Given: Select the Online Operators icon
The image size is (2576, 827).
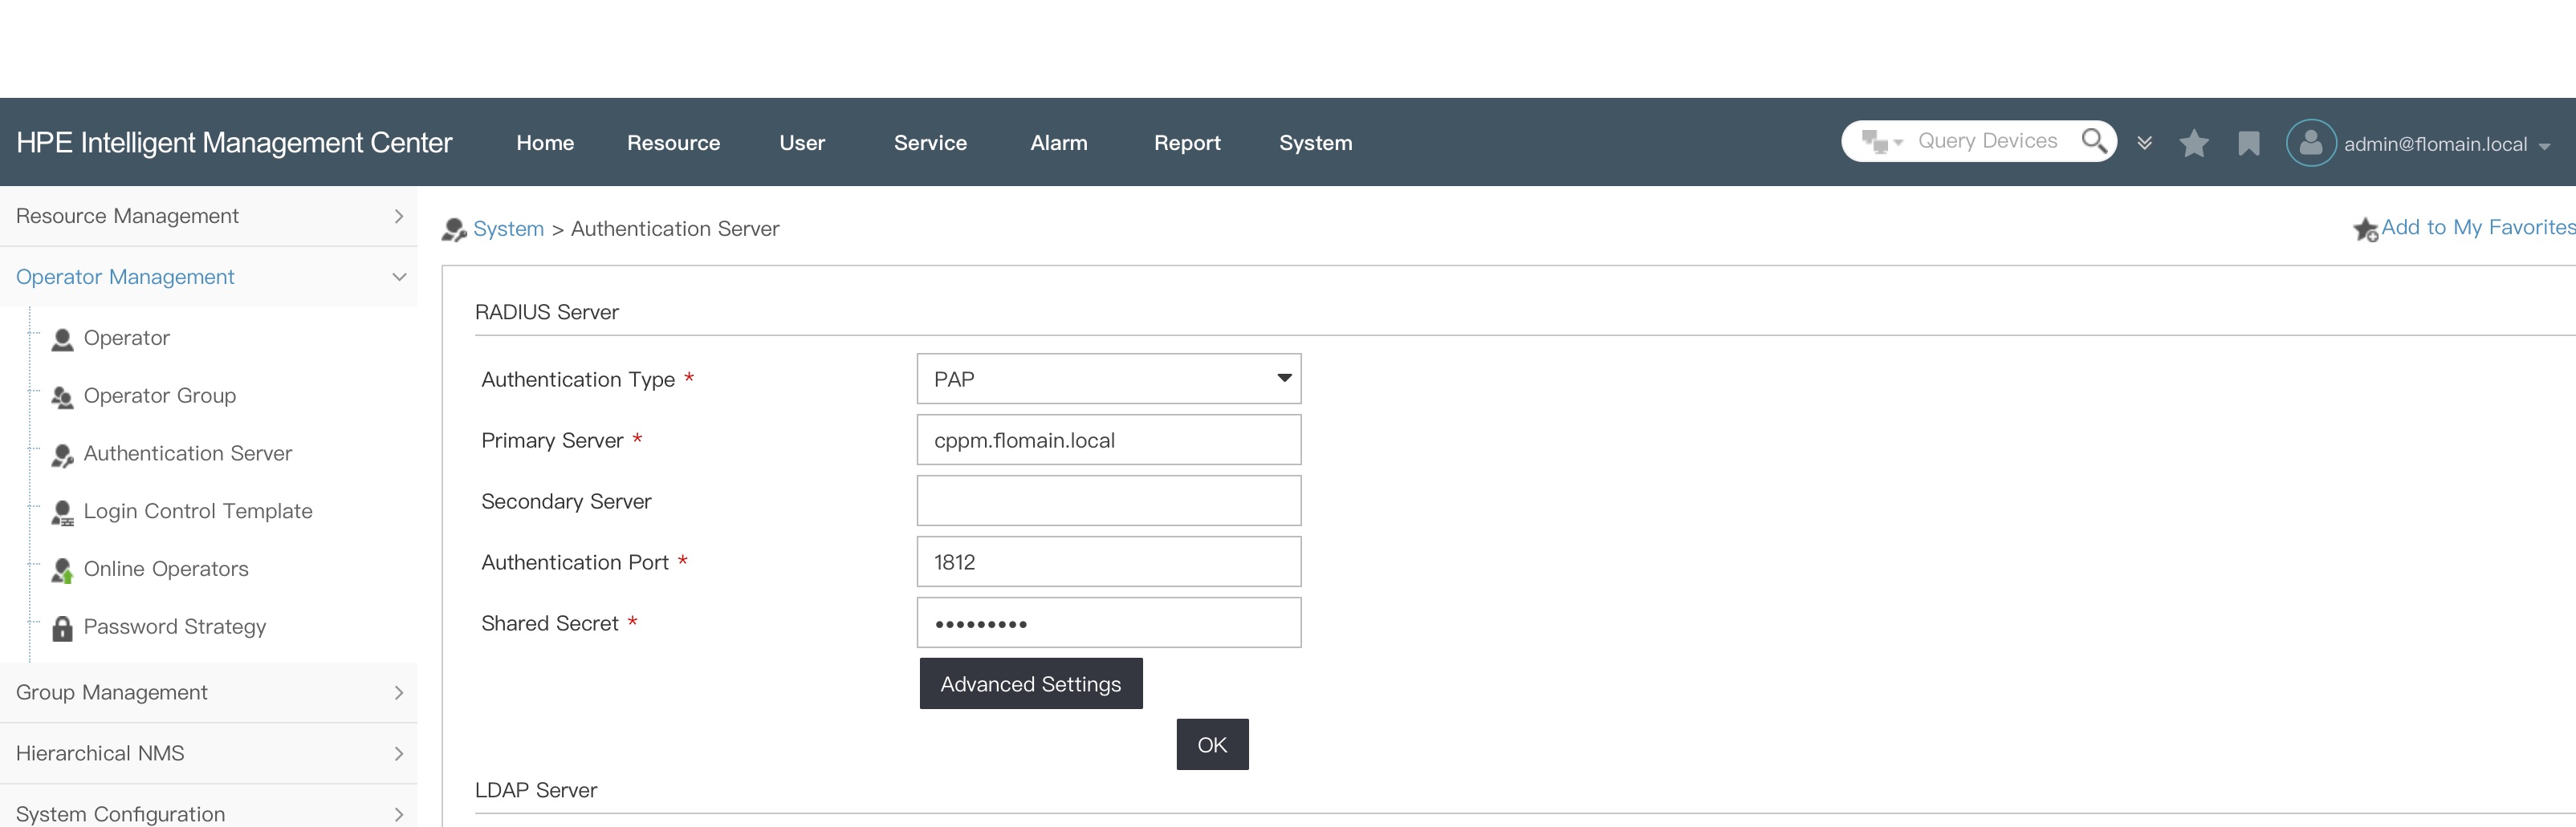Looking at the screenshot, I should pyautogui.click(x=62, y=569).
